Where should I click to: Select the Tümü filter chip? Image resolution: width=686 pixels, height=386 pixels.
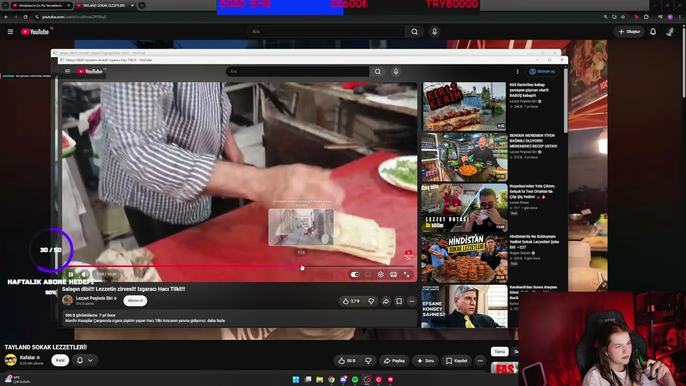click(x=499, y=352)
